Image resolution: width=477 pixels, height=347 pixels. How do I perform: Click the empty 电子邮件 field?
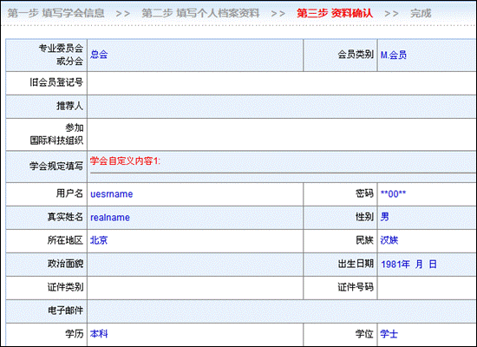282,311
